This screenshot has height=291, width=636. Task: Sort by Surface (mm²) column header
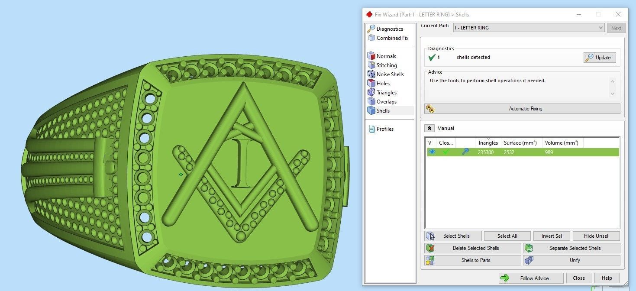point(522,143)
